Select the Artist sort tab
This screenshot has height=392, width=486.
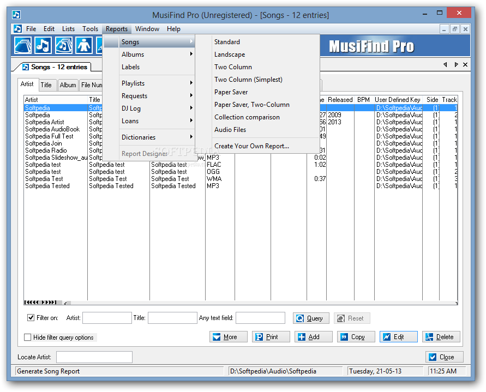pos(27,84)
